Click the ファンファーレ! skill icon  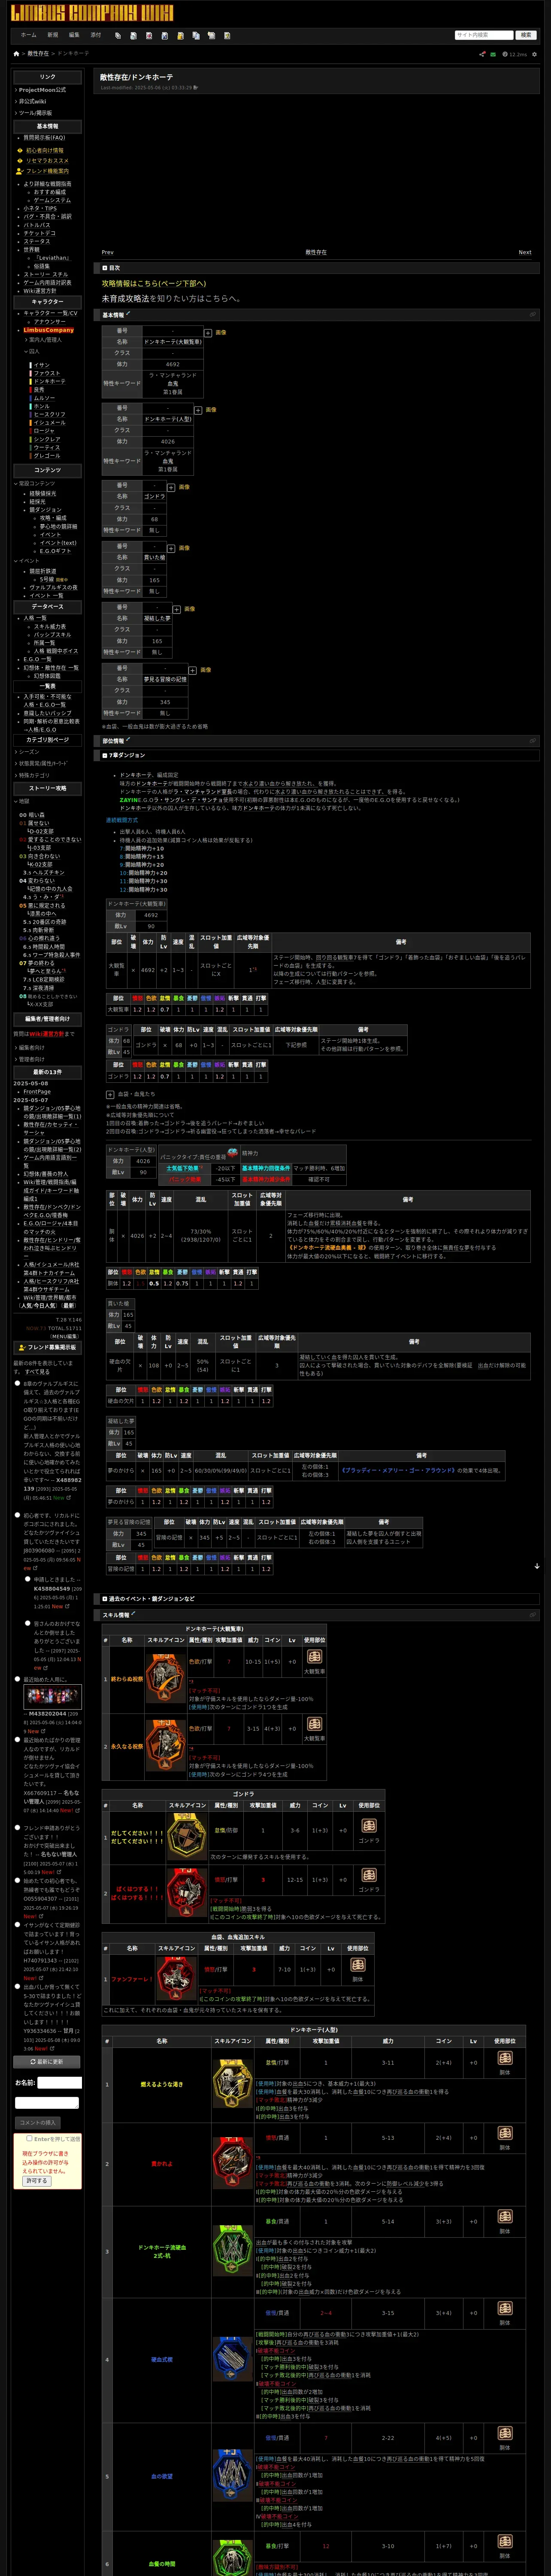coord(176,1978)
